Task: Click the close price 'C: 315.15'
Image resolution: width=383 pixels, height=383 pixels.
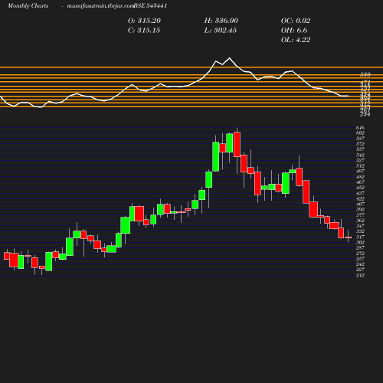Action: pos(144,31)
